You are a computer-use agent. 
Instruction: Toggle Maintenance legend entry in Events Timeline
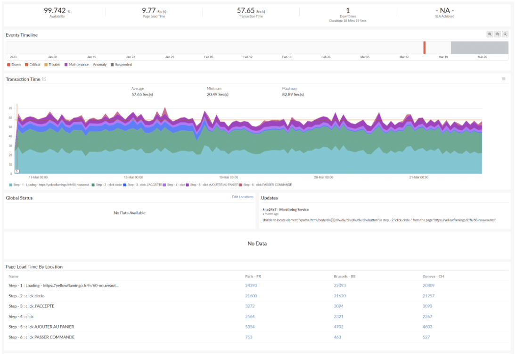tap(76, 65)
